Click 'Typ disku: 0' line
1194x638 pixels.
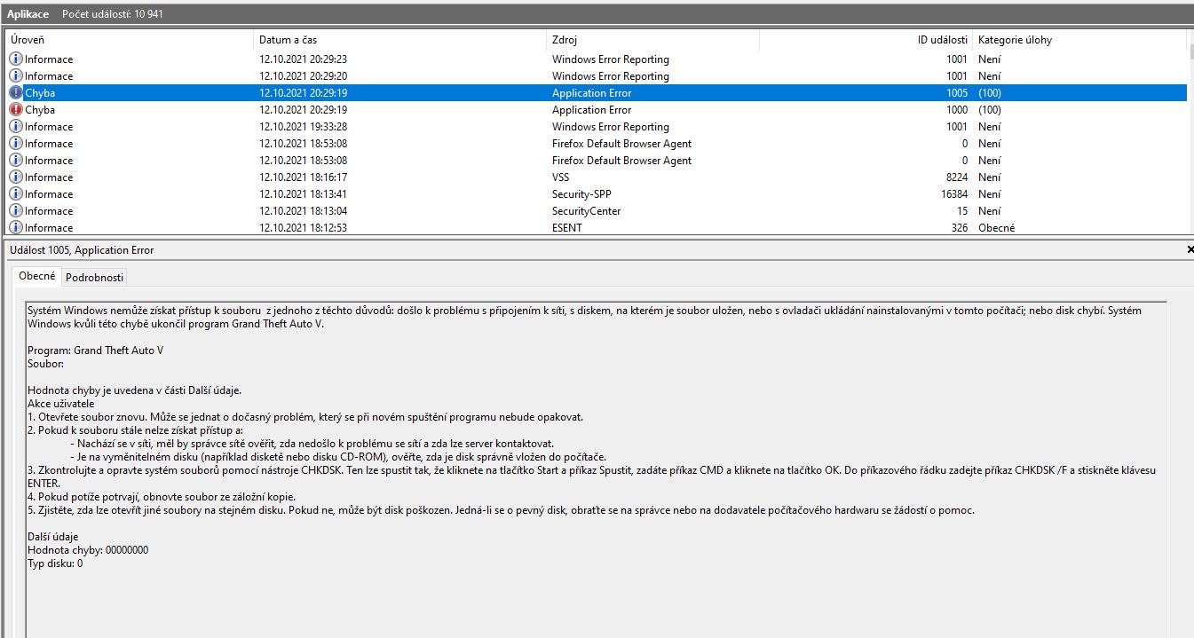(55, 563)
